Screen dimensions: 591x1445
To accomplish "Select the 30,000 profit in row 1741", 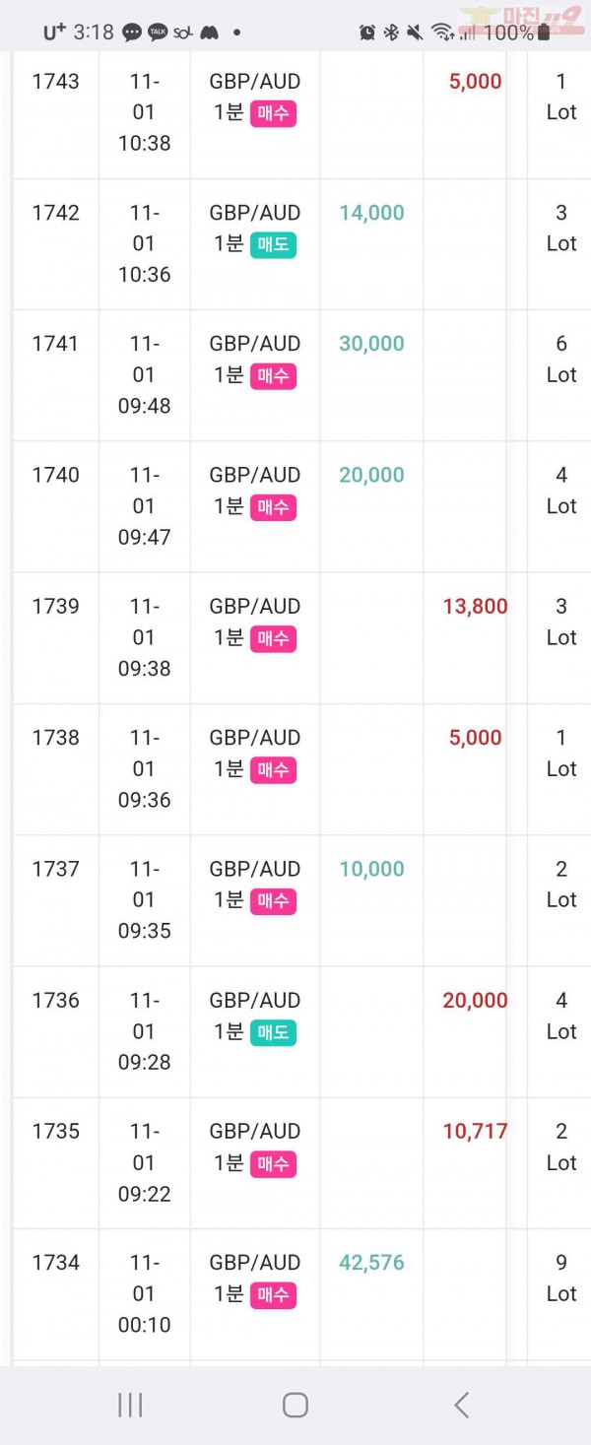I will click(x=371, y=344).
